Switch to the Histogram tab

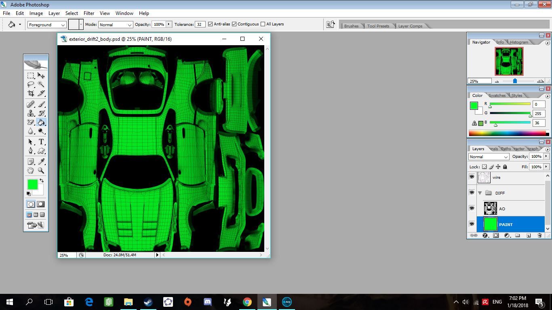point(519,42)
